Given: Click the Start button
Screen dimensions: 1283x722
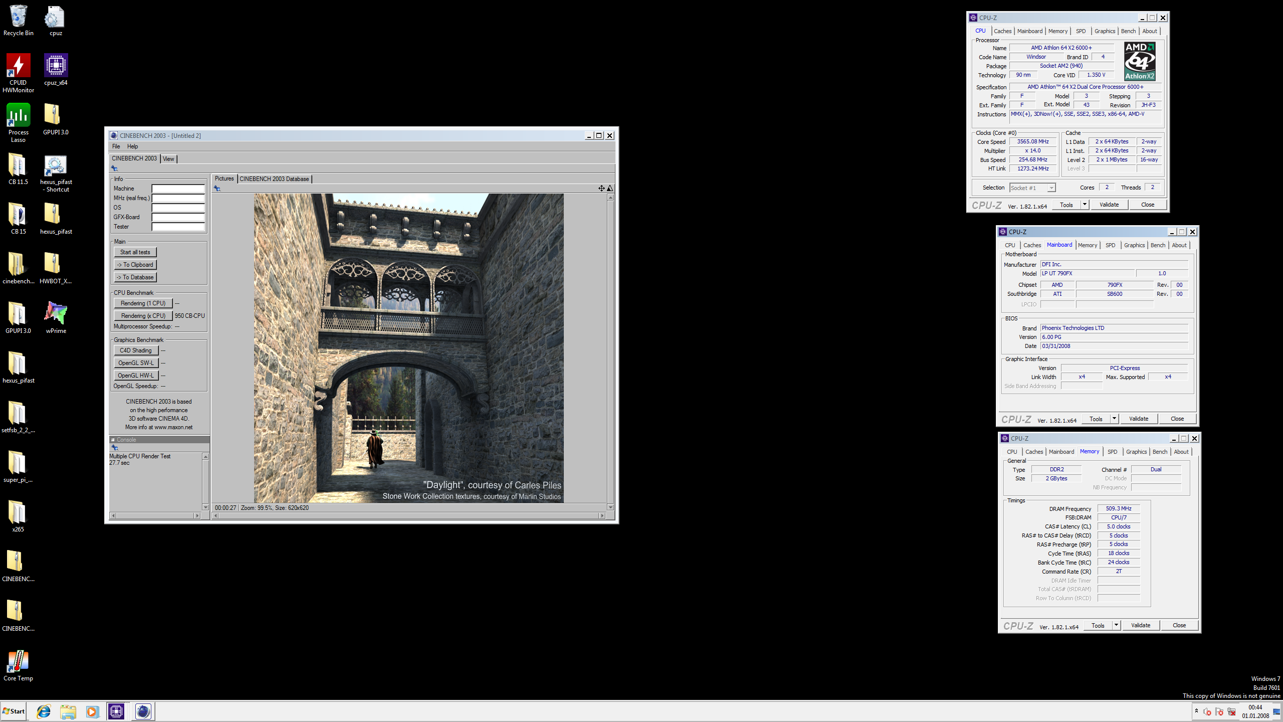Looking at the screenshot, I should pyautogui.click(x=14, y=711).
